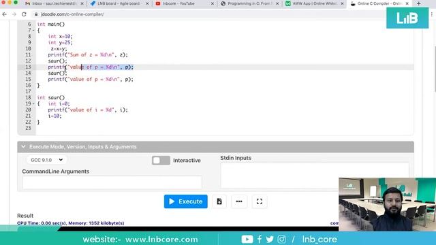Click the lock icon in address bar
This screenshot has width=436, height=245.
[x=36, y=14]
